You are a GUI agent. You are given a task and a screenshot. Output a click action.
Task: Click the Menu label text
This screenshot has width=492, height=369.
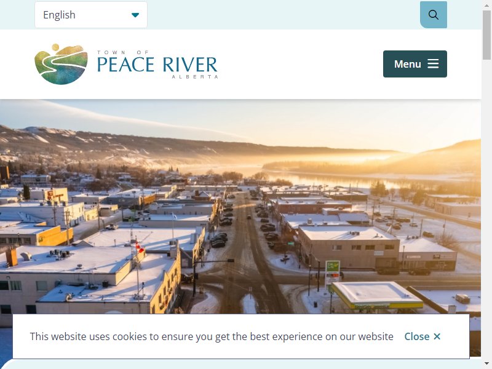coord(407,64)
